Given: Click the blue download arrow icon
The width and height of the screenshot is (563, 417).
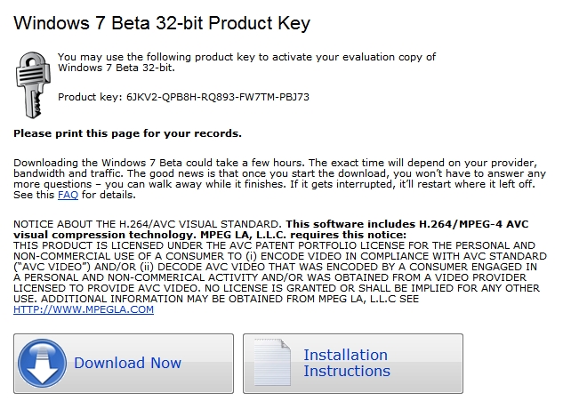Looking at the screenshot, I should pos(43,363).
